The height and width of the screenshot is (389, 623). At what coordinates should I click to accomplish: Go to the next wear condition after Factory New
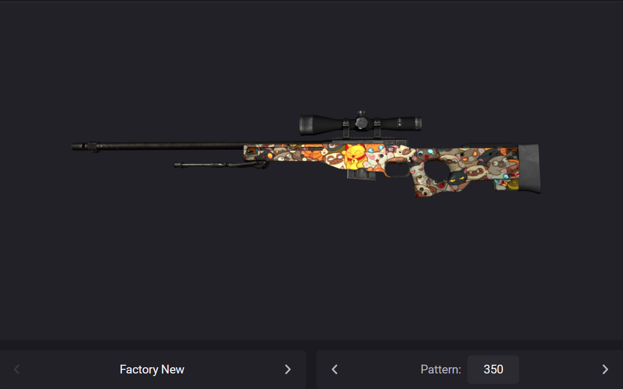pyautogui.click(x=288, y=369)
